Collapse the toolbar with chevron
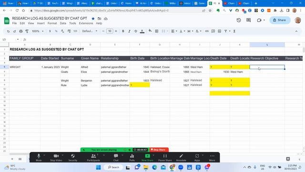This screenshot has height=172, width=305. click(x=296, y=31)
